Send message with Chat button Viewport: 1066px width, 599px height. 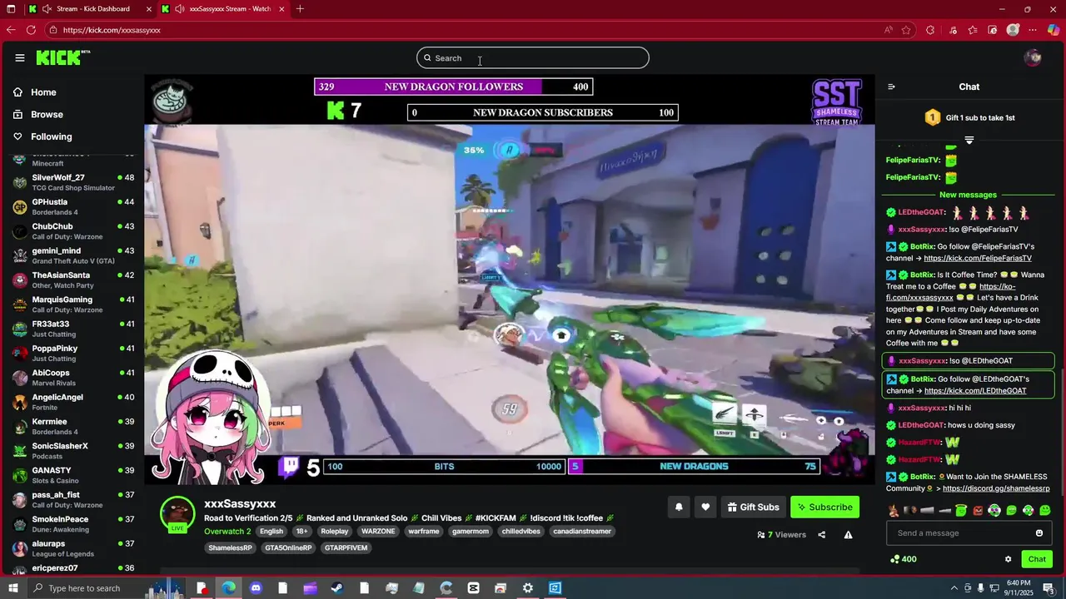click(1037, 559)
